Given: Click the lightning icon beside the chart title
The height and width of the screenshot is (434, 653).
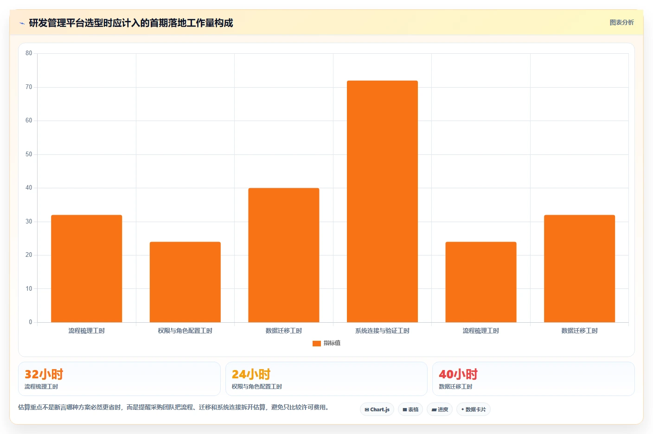Looking at the screenshot, I should click(x=22, y=23).
